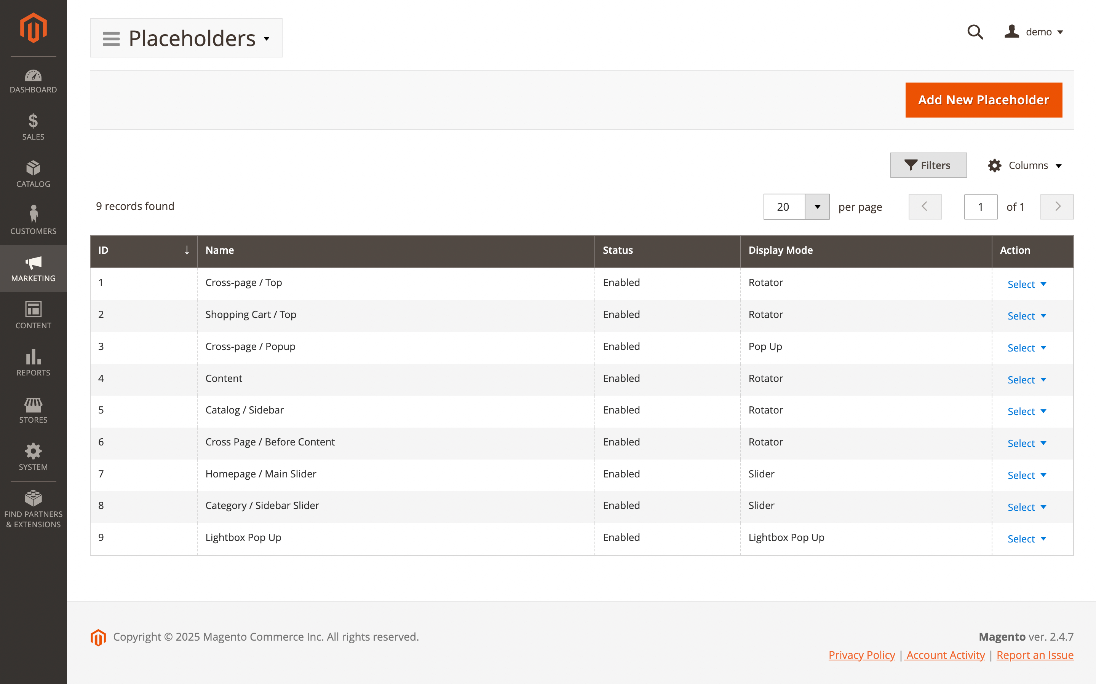
Task: Select the Content sidebar menu
Action: click(33, 314)
